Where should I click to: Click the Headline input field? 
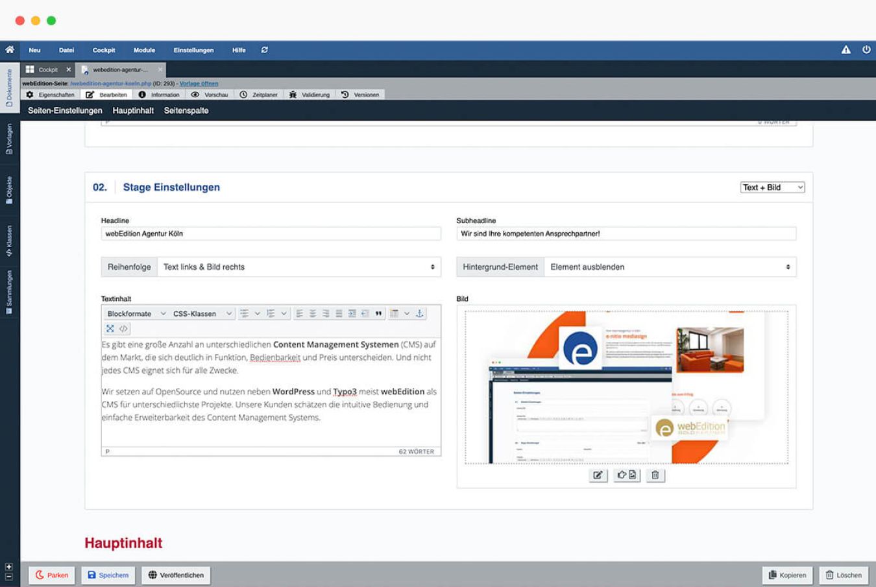point(271,234)
